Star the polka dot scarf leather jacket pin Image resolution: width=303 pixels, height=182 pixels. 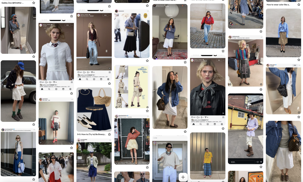pos(223,128)
